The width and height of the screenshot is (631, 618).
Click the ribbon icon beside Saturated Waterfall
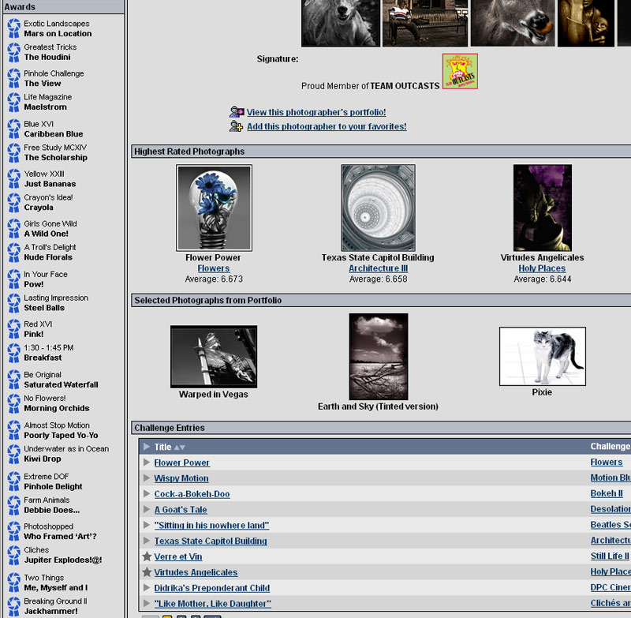click(x=13, y=380)
